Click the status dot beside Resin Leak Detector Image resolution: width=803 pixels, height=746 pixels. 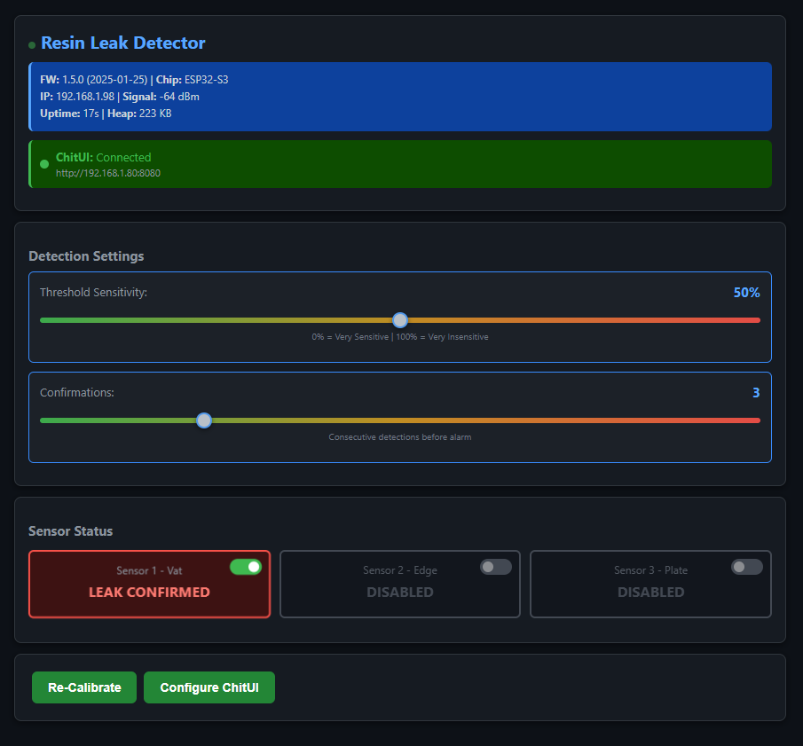coord(32,44)
